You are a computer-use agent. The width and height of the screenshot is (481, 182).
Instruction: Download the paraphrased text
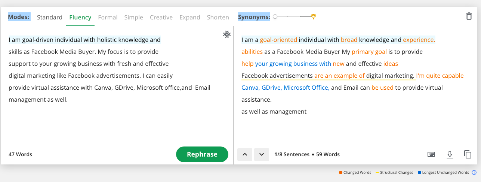[x=450, y=154]
